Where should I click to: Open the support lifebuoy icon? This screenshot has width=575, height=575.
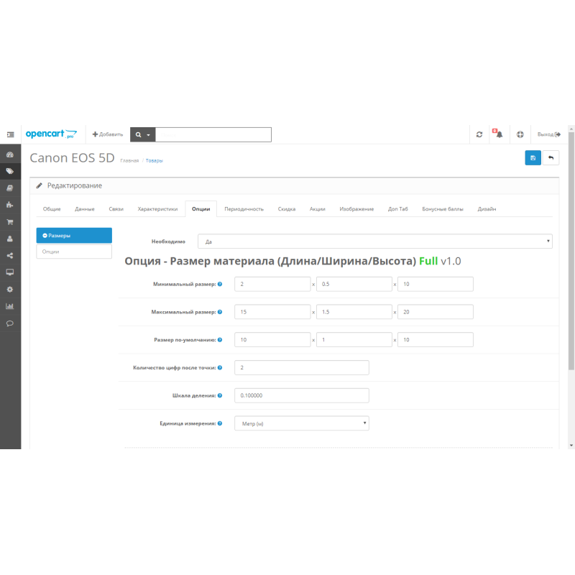click(x=520, y=134)
